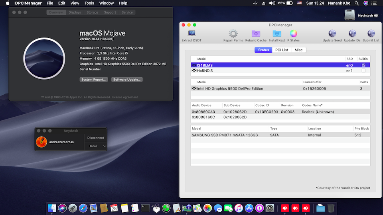Open Messages from the Dock
This screenshot has height=215, width=383.
pyautogui.click(x=218, y=208)
